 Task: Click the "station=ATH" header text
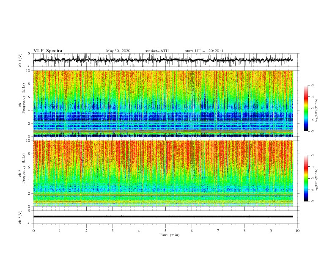tap(157, 51)
